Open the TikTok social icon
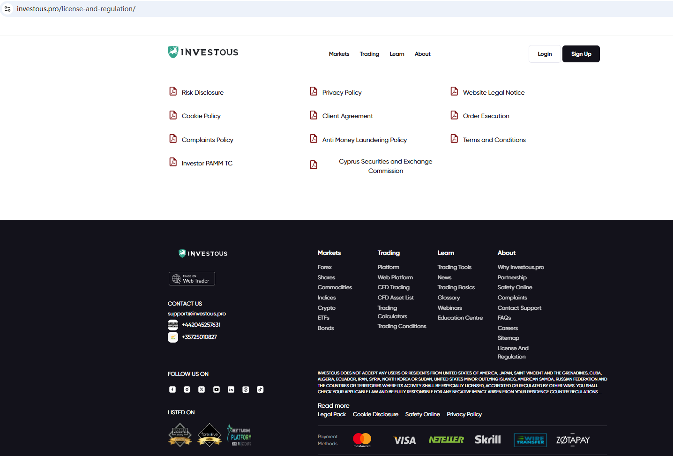Viewport: 673px width, 456px height. click(x=260, y=389)
